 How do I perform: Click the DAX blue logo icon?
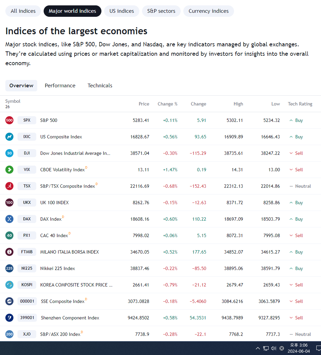click(9, 219)
